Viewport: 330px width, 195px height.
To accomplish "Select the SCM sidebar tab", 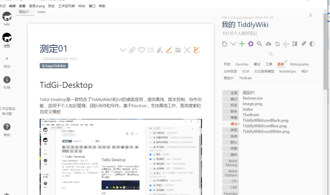I will click(x=245, y=71).
